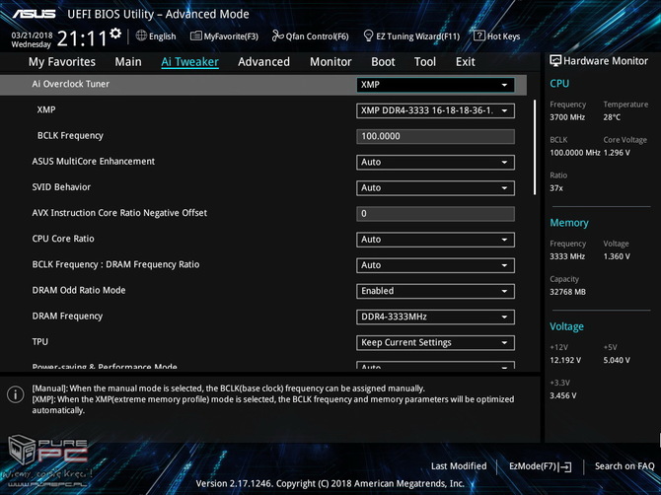Click the 3.456 V reading

pos(562,395)
